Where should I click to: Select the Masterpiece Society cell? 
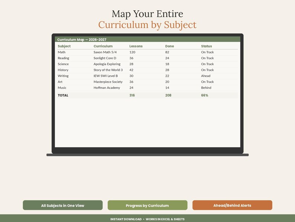pos(108,82)
